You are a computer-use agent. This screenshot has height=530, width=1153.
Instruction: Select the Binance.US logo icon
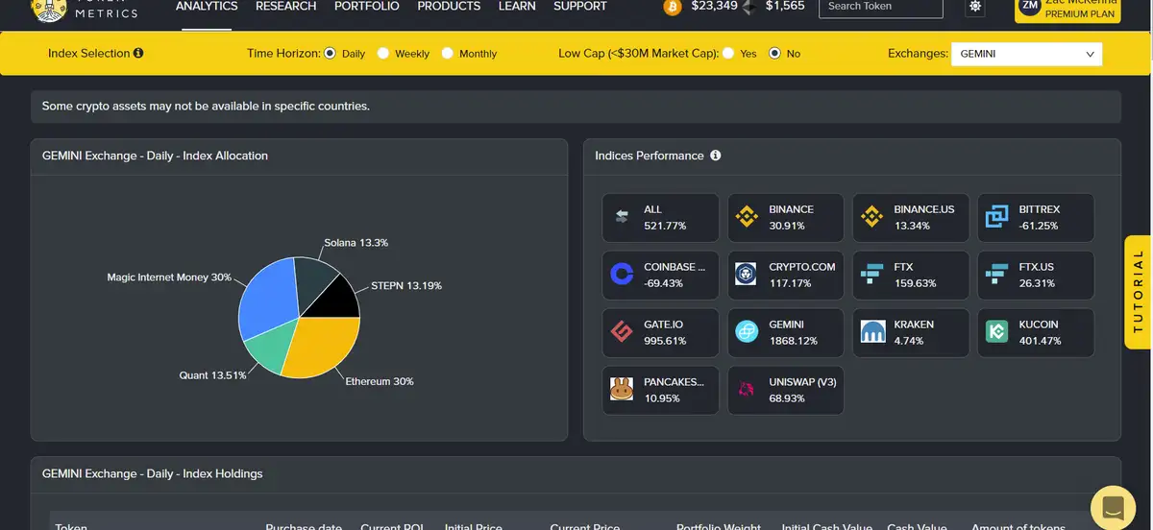coord(871,217)
